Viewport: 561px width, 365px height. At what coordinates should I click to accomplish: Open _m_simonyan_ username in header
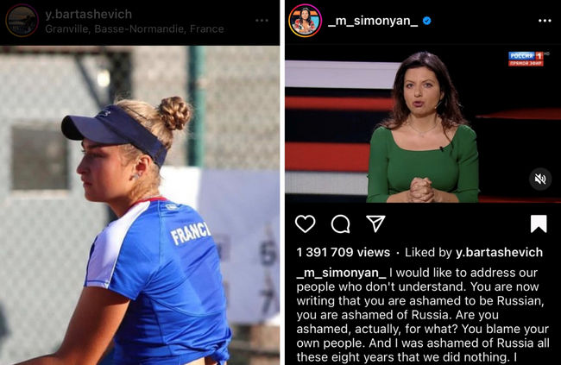coord(373,21)
